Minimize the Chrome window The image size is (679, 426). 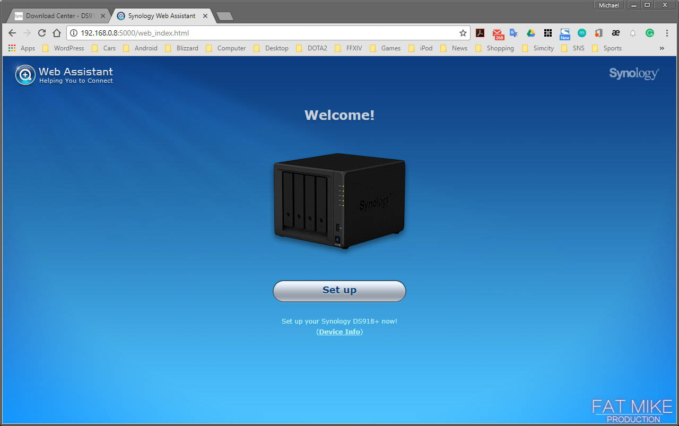pyautogui.click(x=634, y=5)
